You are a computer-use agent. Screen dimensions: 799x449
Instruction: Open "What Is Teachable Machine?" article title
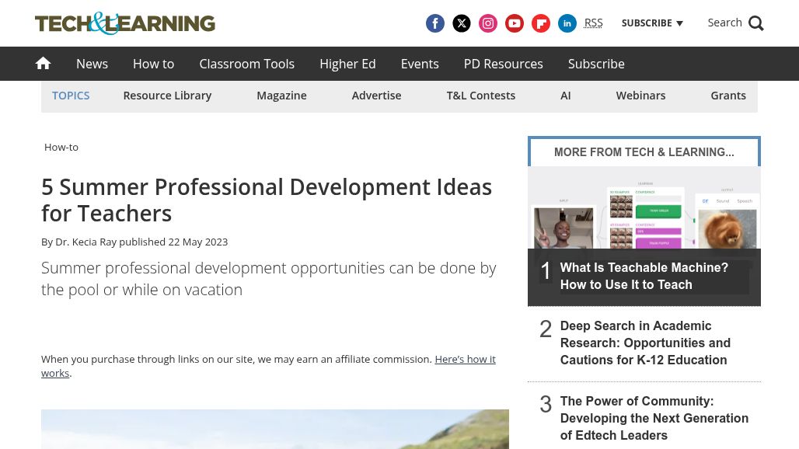pyautogui.click(x=644, y=276)
